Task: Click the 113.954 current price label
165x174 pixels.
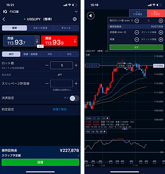Action: (158, 66)
